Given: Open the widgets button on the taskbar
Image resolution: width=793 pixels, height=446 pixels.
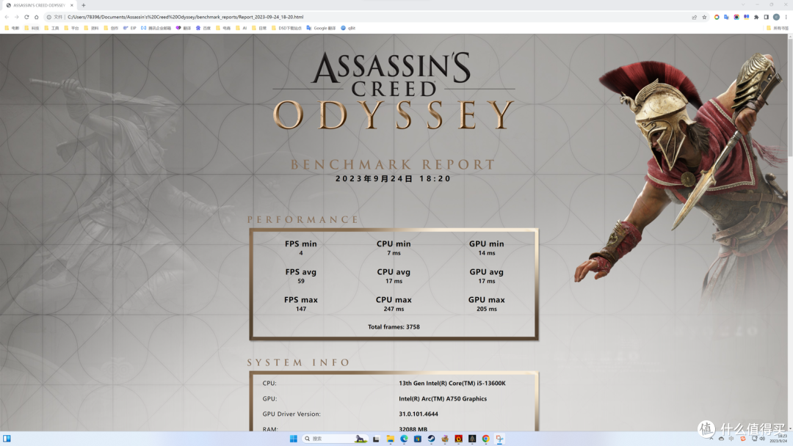Looking at the screenshot, I should pos(7,439).
